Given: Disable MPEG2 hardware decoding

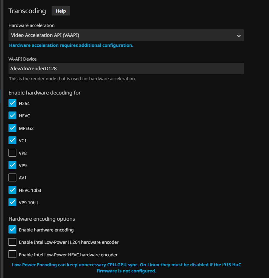Looking at the screenshot, I should 13,128.
